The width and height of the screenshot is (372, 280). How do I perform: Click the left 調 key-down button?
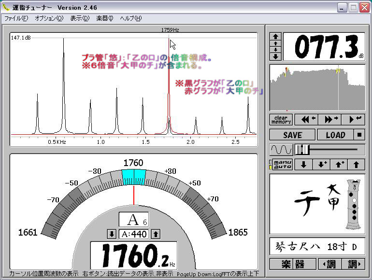(330, 264)
